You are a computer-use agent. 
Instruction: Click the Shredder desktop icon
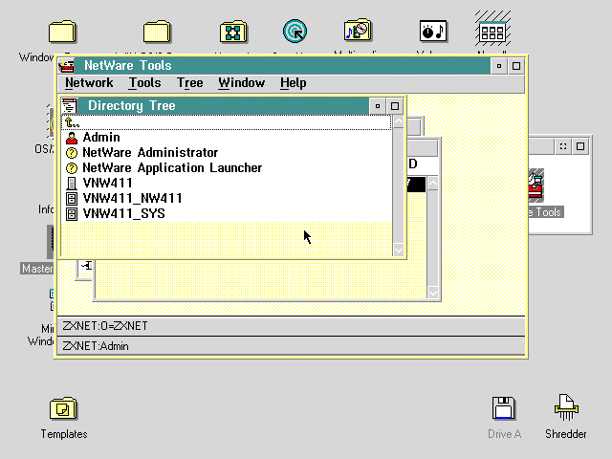point(566,407)
